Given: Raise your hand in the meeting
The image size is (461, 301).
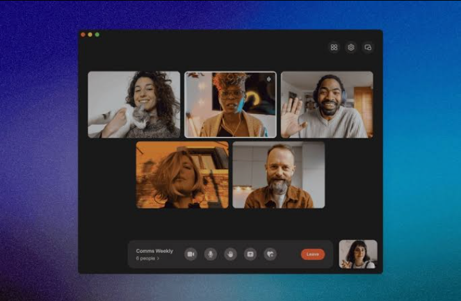Looking at the screenshot, I should pos(230,254).
